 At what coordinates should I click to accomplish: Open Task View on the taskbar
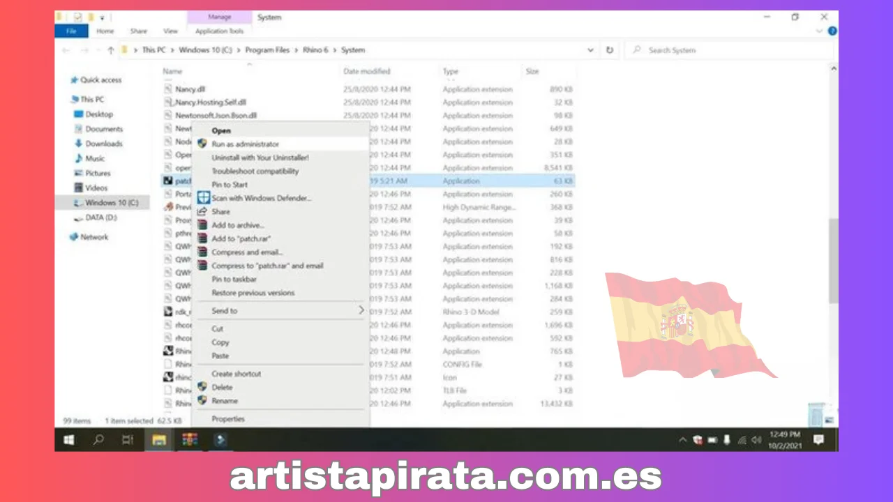128,440
